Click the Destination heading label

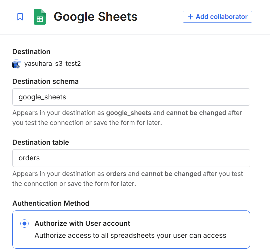(x=31, y=52)
